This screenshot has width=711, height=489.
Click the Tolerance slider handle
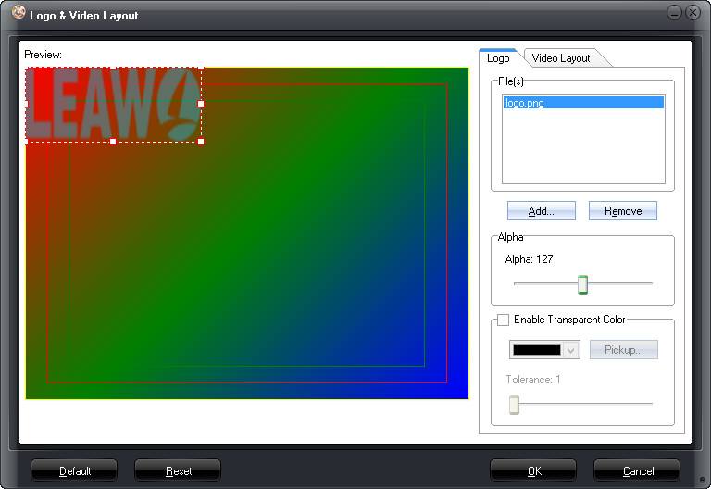point(514,404)
